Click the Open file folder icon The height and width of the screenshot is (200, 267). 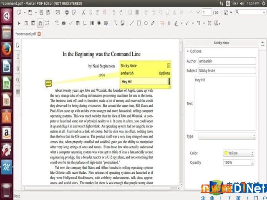pyautogui.click(x=30, y=12)
